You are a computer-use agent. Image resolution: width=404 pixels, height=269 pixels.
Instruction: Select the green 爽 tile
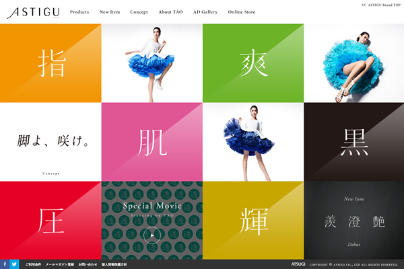point(252,63)
